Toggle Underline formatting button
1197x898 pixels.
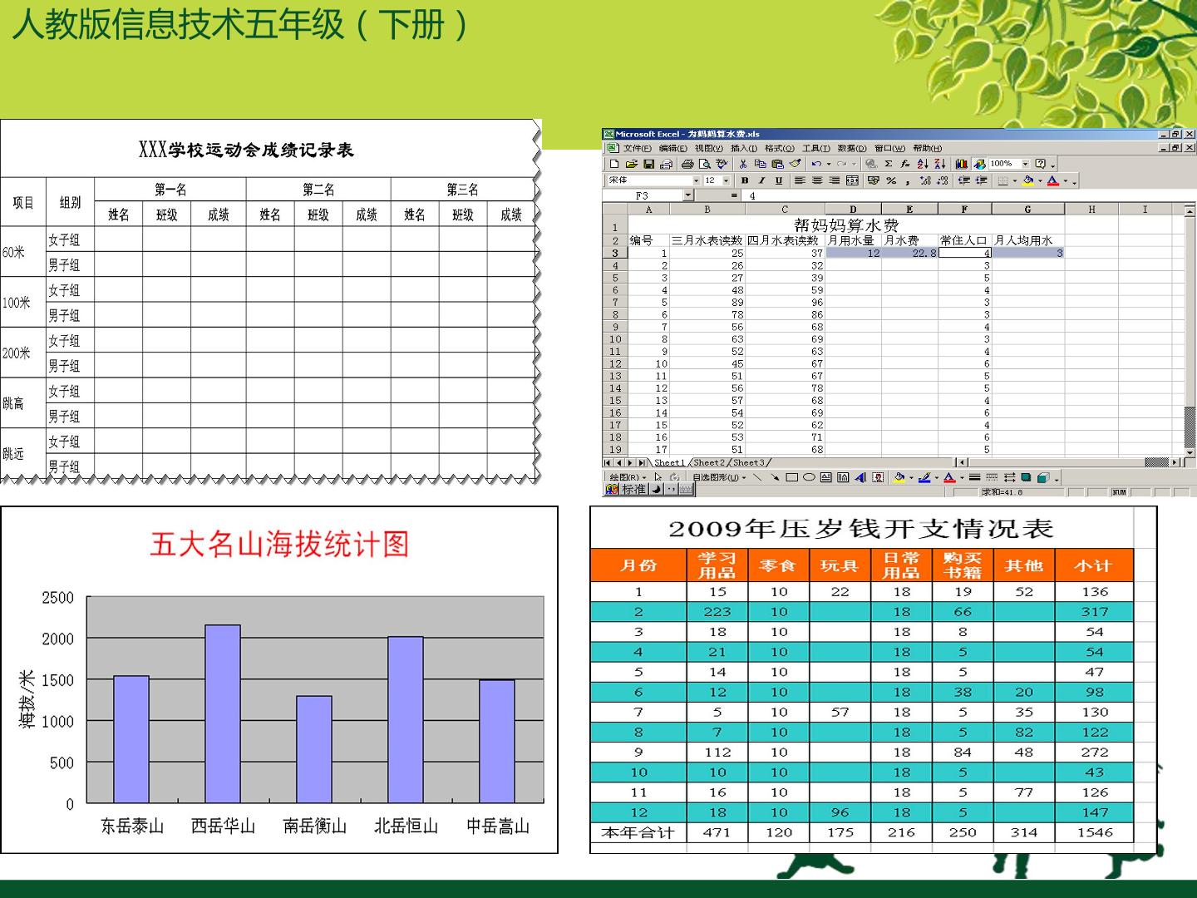point(779,180)
